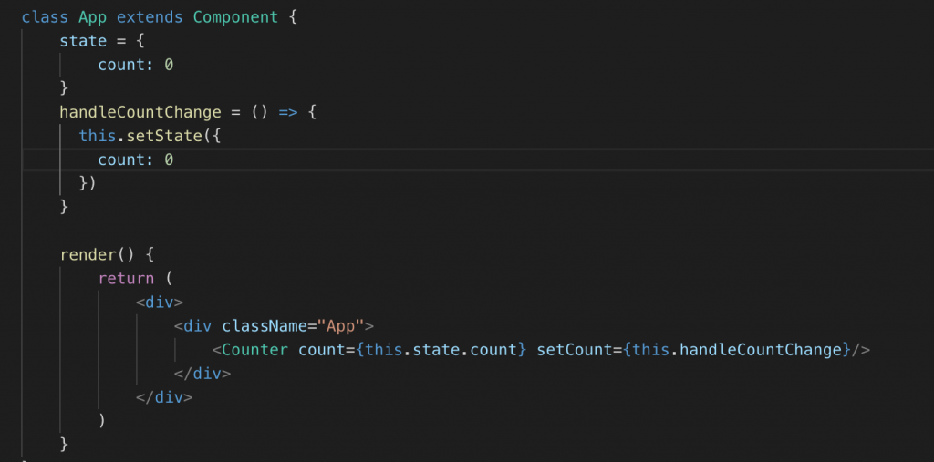Click 'App' in the class declaration
Screen dimensions: 934x462
[x=92, y=17]
